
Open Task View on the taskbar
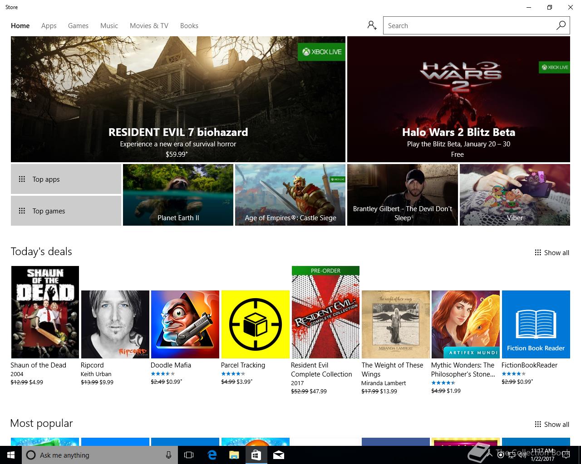[x=189, y=455]
